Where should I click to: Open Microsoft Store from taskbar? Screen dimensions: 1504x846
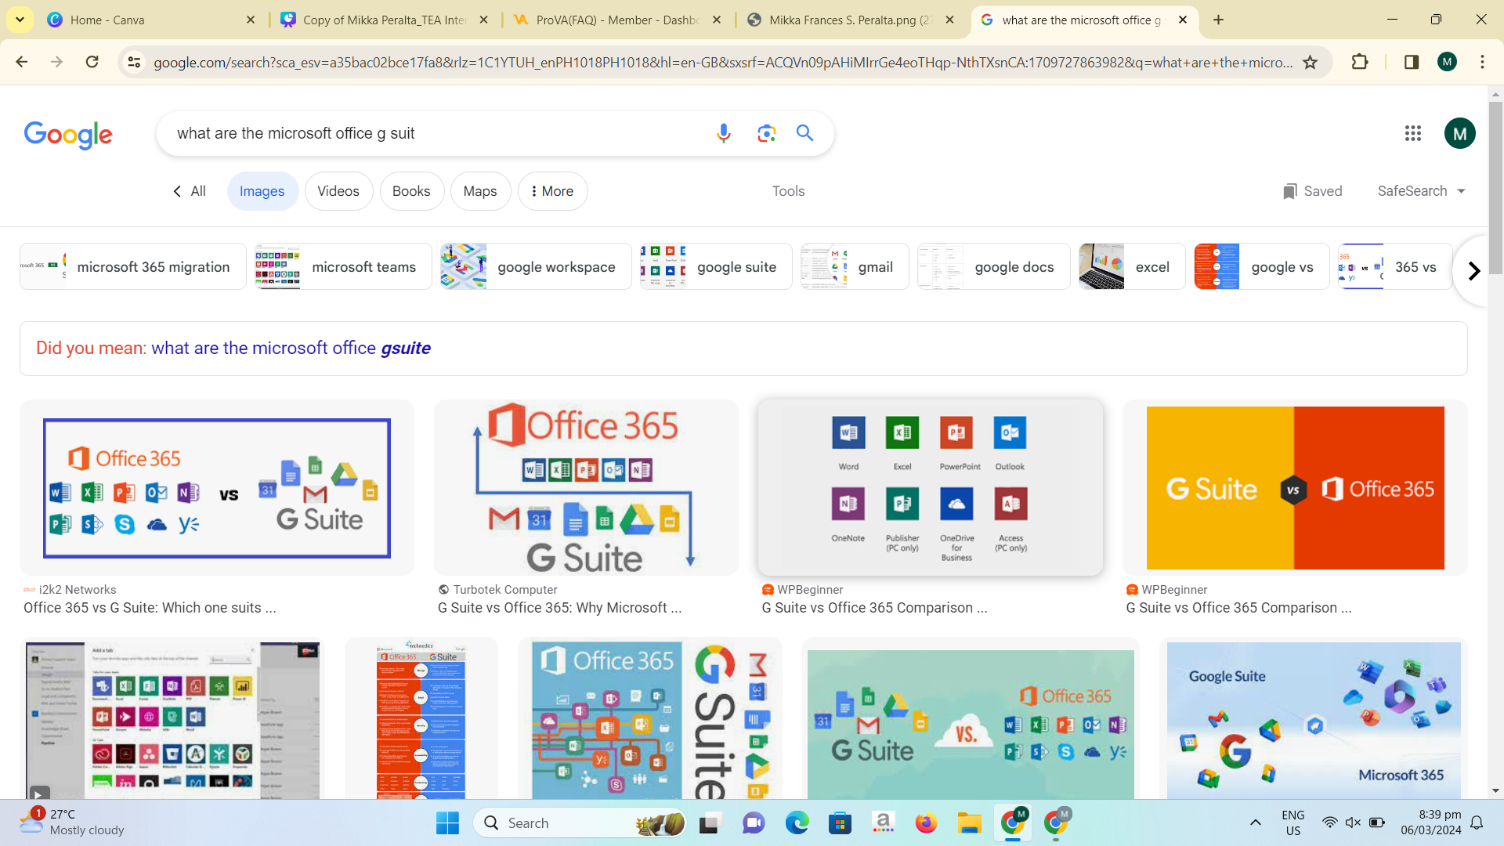coord(840,823)
